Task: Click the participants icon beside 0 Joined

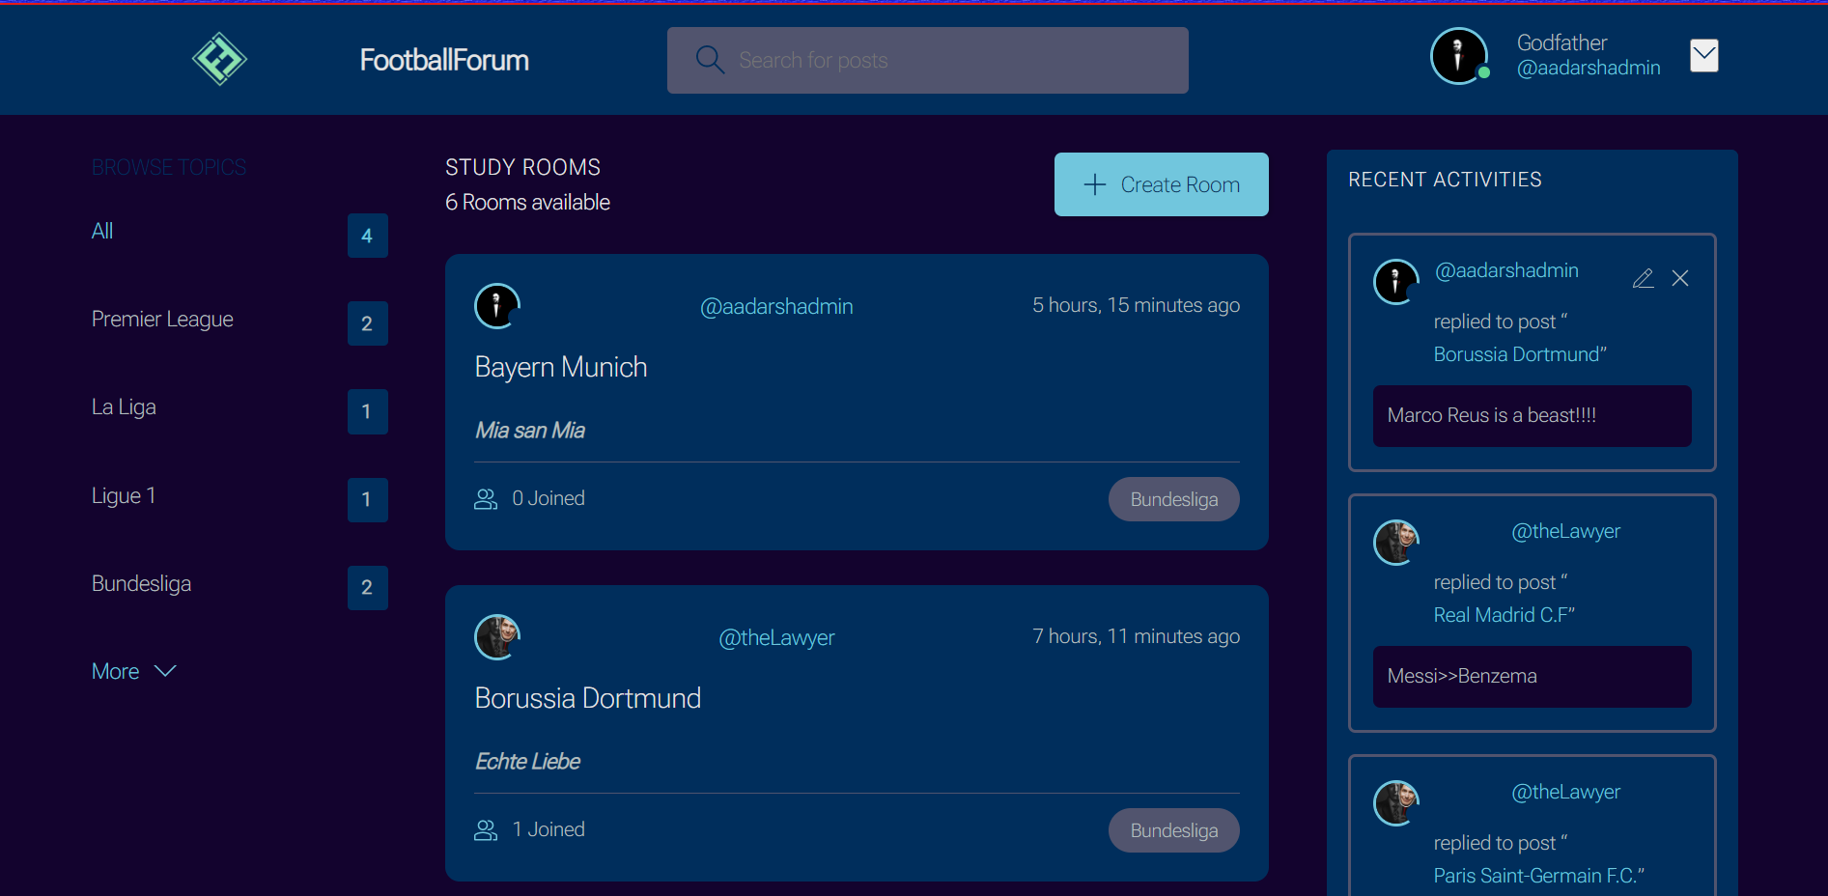Action: click(486, 498)
